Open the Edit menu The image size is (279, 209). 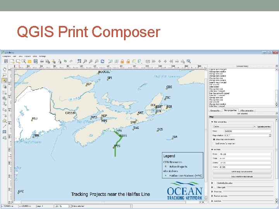coord(15,56)
